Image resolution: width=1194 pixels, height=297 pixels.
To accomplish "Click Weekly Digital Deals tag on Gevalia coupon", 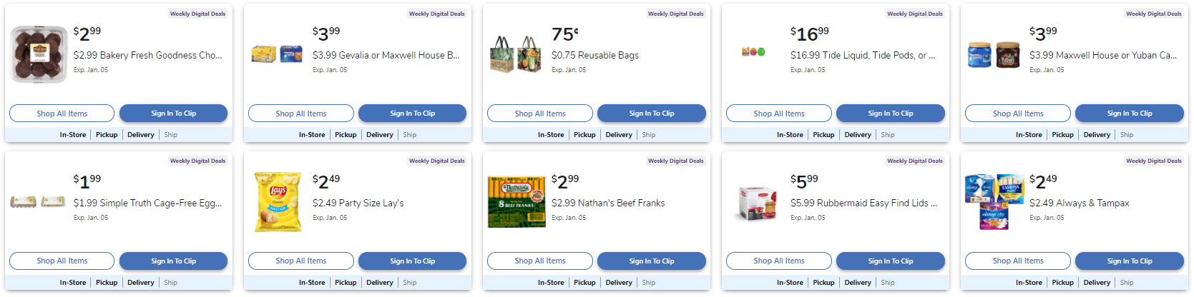I will coord(436,14).
